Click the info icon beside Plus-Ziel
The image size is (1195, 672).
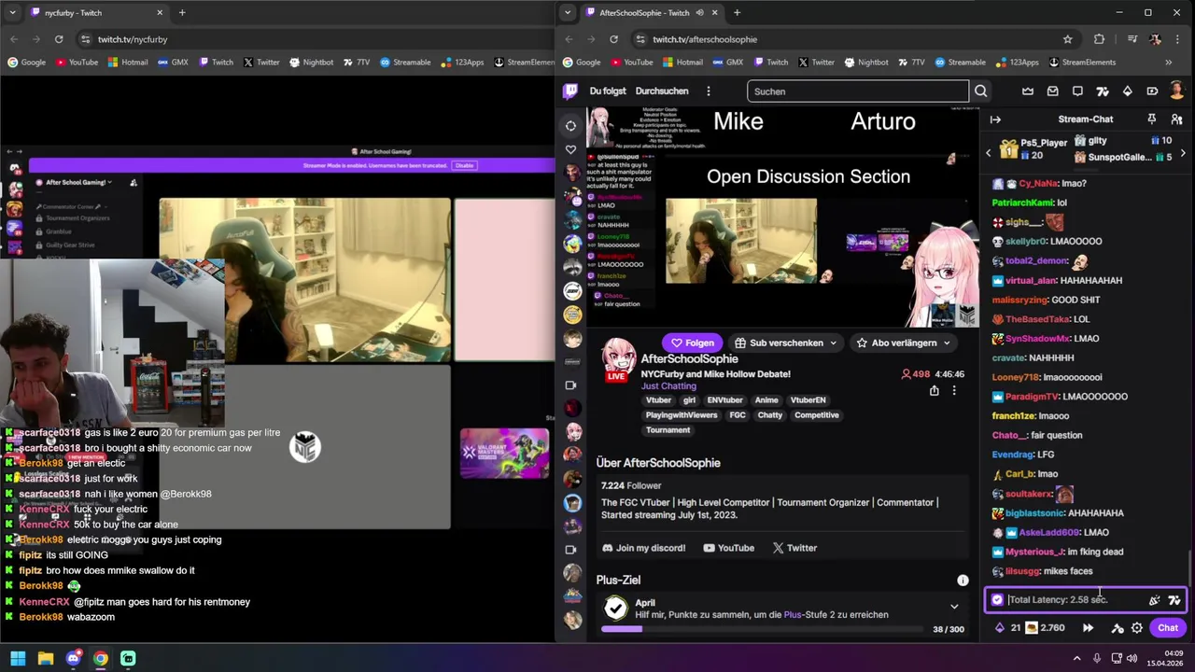(963, 581)
